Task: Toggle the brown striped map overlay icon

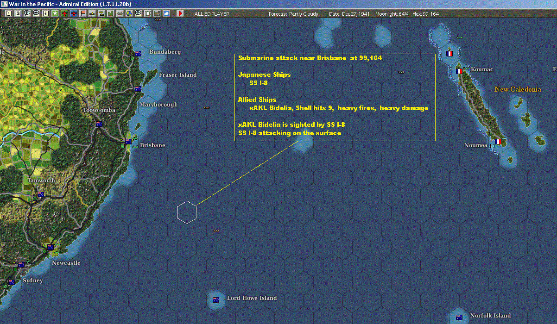Action: tap(157, 13)
